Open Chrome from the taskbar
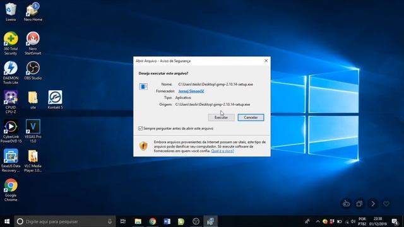Screen dimensions: 404x227 (x=153, y=221)
